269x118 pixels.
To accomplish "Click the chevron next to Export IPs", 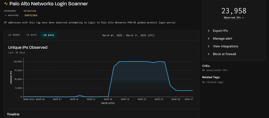I will [x=208, y=31].
